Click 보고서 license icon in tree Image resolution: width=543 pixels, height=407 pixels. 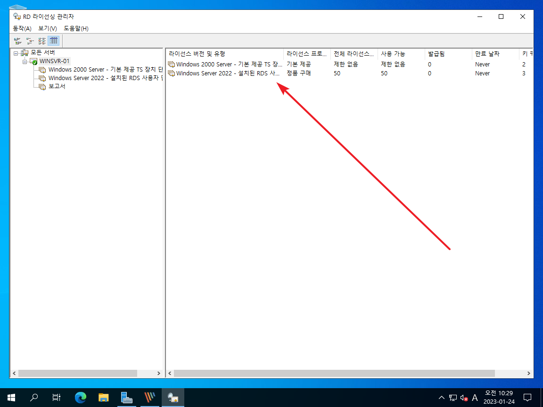coord(42,87)
